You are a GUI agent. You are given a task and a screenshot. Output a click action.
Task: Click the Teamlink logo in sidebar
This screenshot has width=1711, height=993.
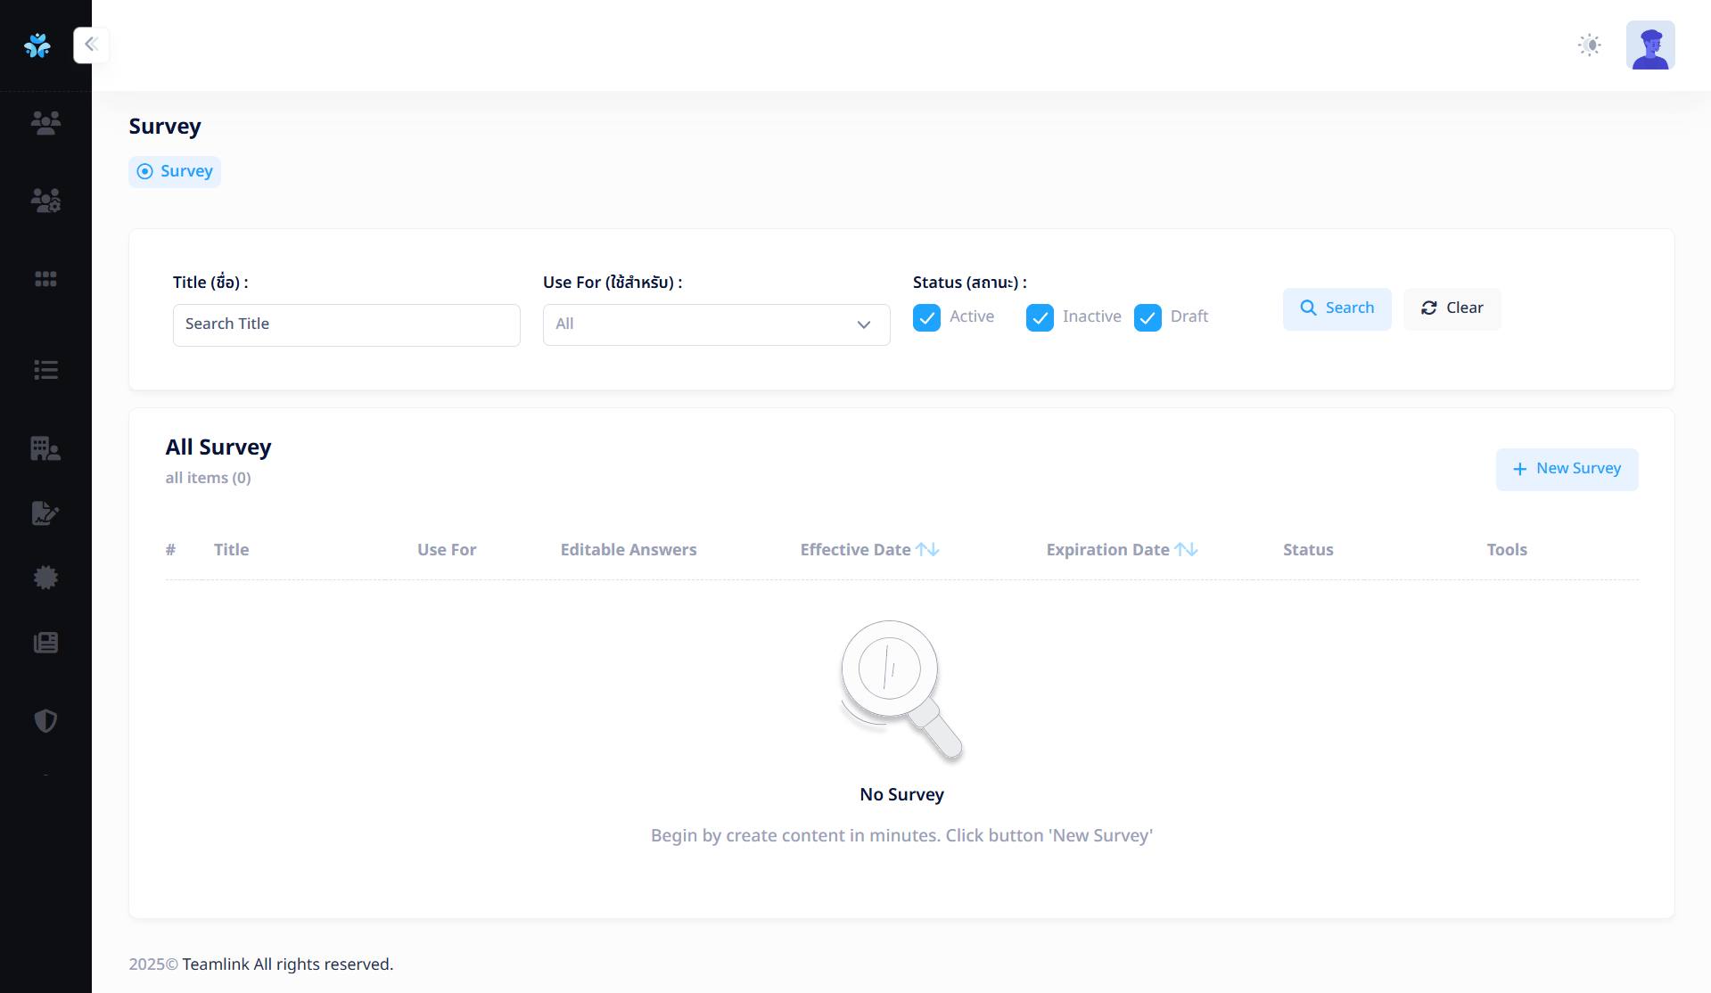37,45
